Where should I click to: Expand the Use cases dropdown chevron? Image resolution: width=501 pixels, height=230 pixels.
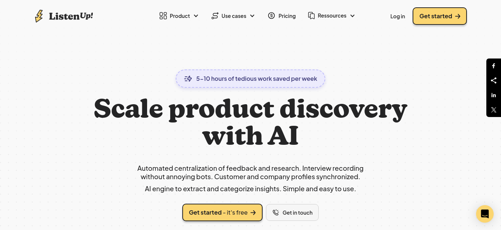(252, 16)
